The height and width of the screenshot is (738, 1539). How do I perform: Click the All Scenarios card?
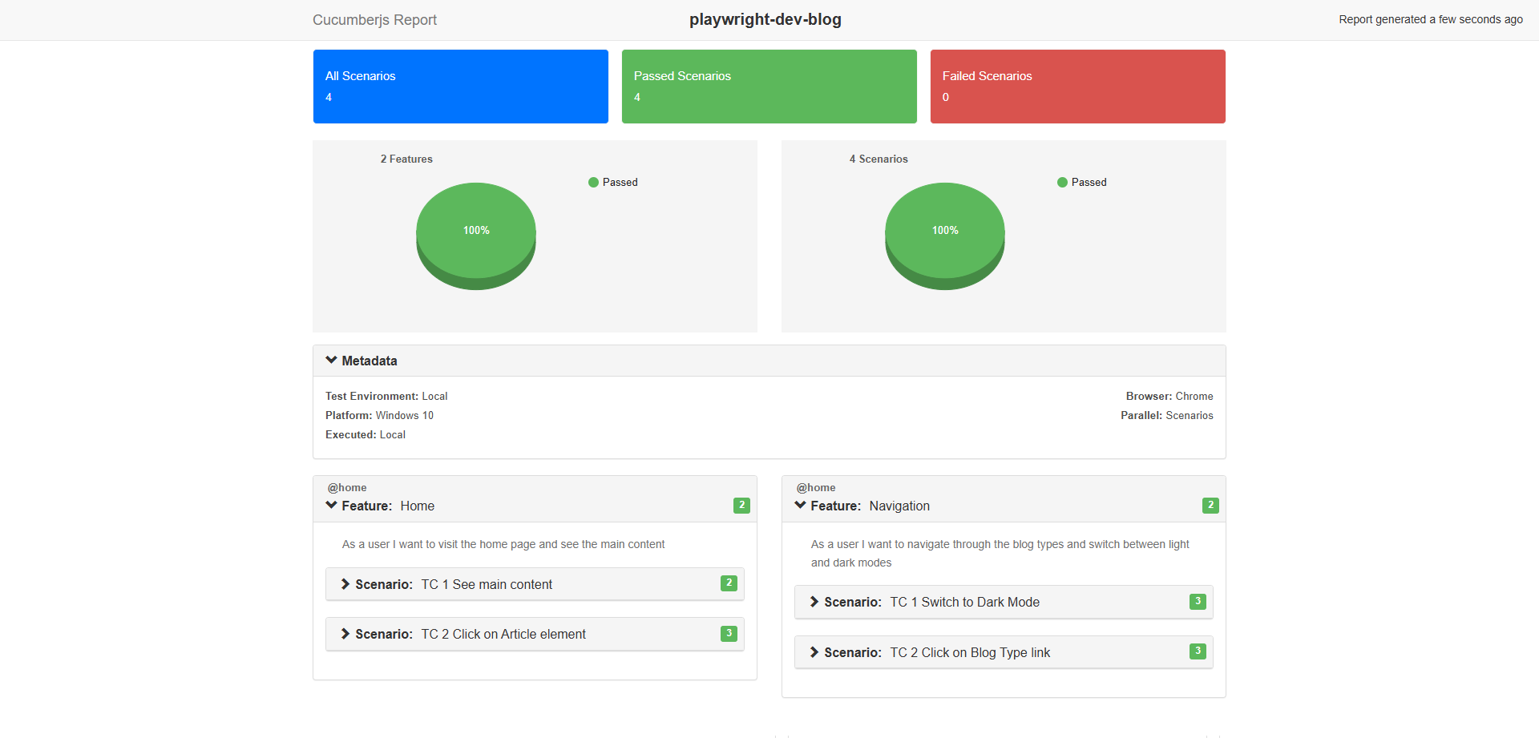click(x=460, y=86)
